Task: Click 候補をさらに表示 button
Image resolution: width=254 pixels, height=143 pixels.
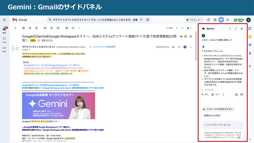Action: [x=212, y=116]
